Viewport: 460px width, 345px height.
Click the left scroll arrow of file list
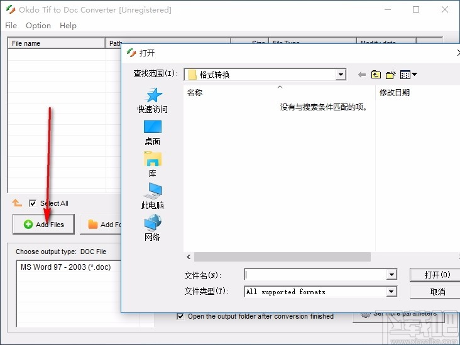(189, 257)
